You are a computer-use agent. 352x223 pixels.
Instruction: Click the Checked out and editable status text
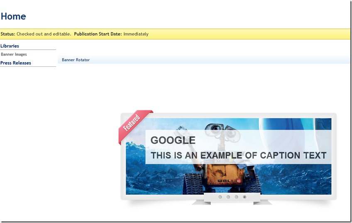[44, 34]
